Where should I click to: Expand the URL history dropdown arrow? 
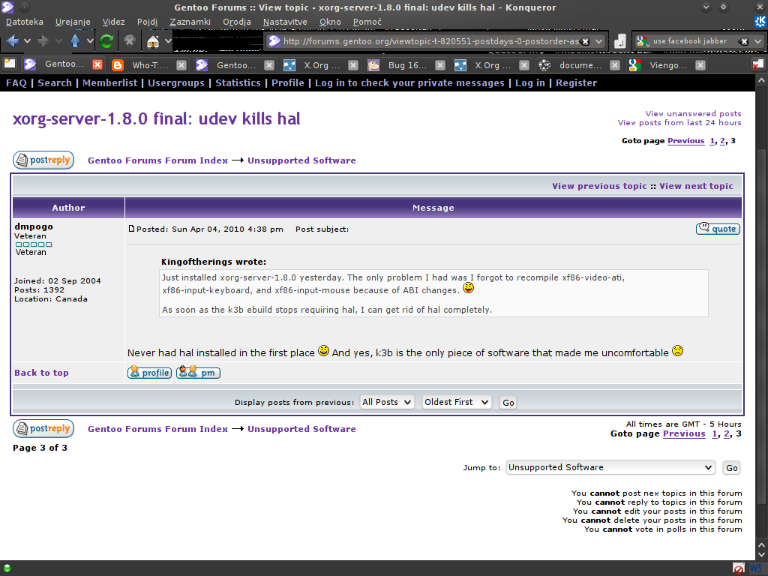click(599, 41)
